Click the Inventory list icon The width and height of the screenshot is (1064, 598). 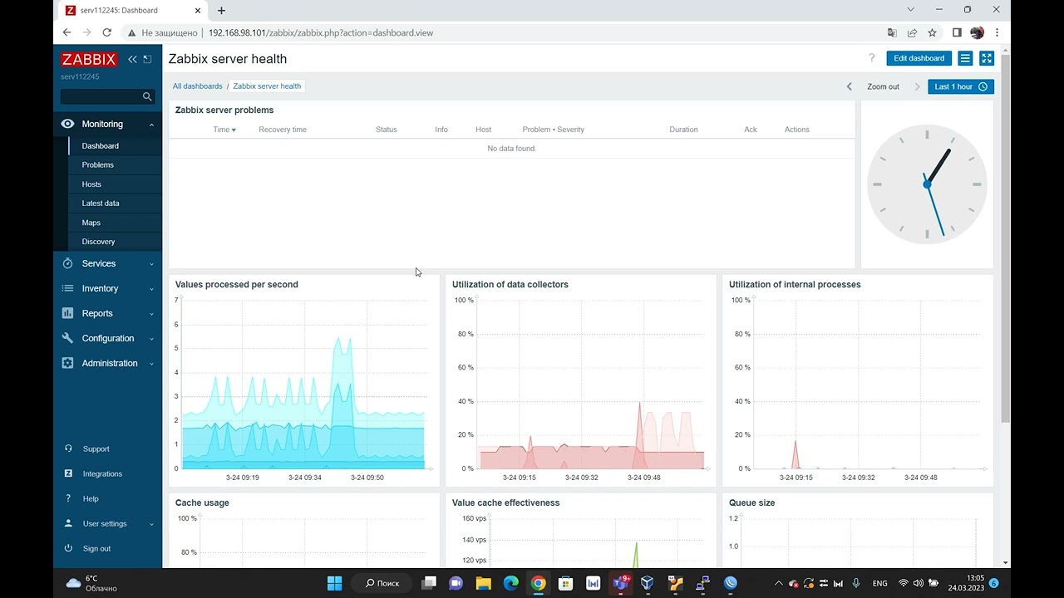pyautogui.click(x=67, y=288)
